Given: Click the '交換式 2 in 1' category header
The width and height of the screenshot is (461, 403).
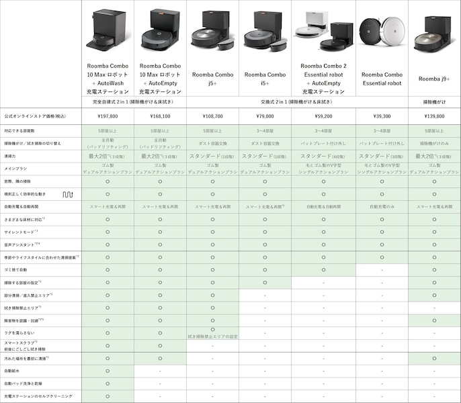Looking at the screenshot, I should tap(297, 102).
